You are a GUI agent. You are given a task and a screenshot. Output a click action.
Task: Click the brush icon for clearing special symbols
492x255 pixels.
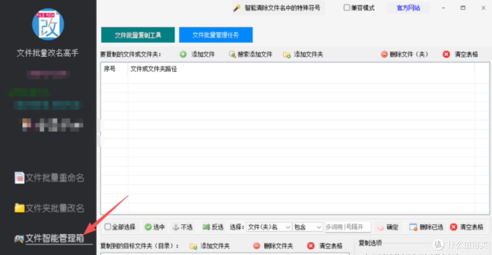pyautogui.click(x=237, y=8)
